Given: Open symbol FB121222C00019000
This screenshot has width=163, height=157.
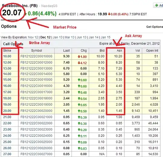Looking at the screenshot, I should [37, 104].
